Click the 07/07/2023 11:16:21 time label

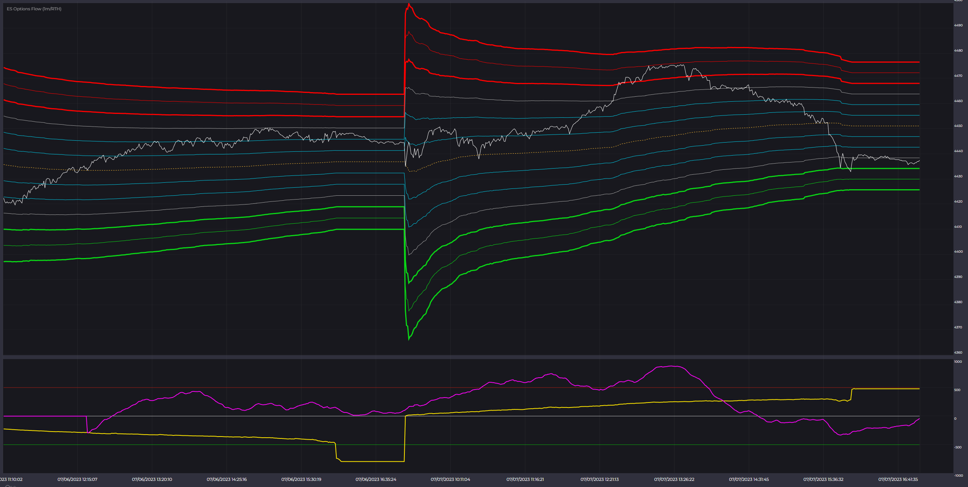pyautogui.click(x=525, y=479)
